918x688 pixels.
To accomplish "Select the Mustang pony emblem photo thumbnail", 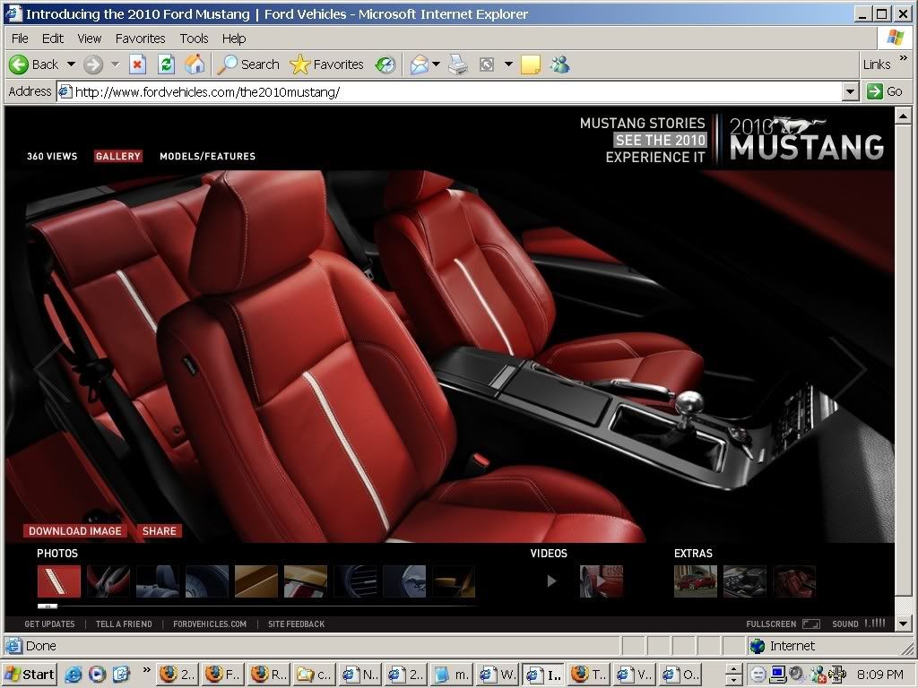I will [x=404, y=581].
